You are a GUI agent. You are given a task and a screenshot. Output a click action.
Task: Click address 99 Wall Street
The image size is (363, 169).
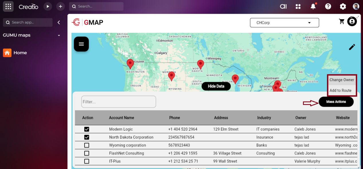coord(225,161)
